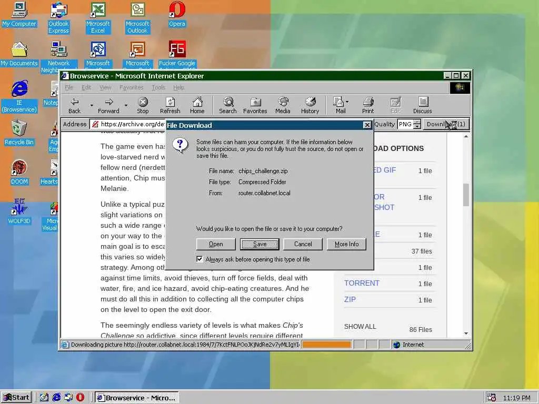Screen dimensions: 539x404
Task: Click the Show Desktop quick launch icon
Action: [x=44, y=397]
